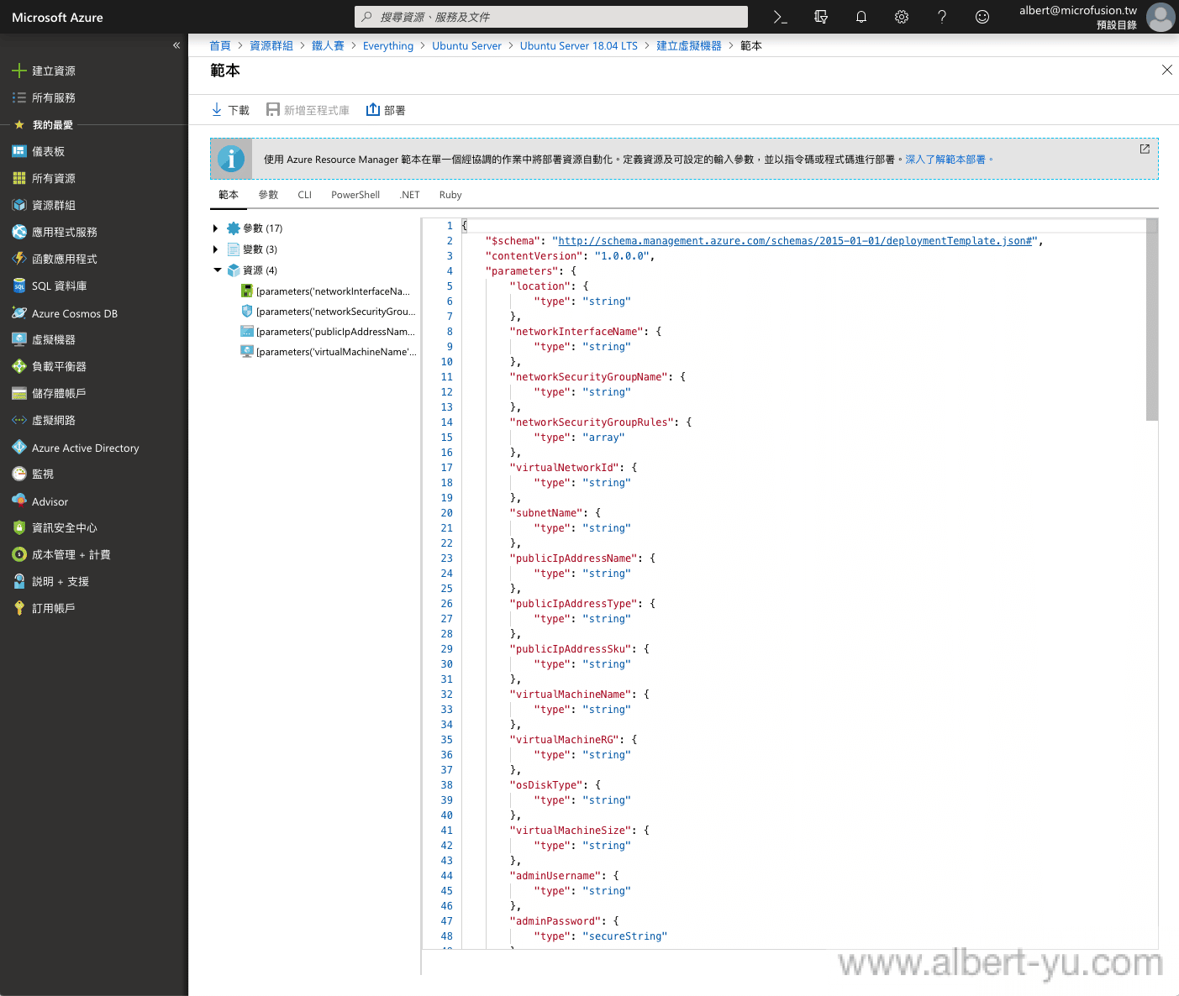Open the notifications bell

coord(861,17)
